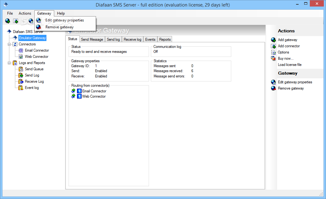Click Email Connector text in routing list

coord(94,91)
